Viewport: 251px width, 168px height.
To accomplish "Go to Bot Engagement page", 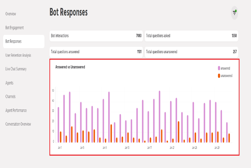I will pyautogui.click(x=15, y=28).
